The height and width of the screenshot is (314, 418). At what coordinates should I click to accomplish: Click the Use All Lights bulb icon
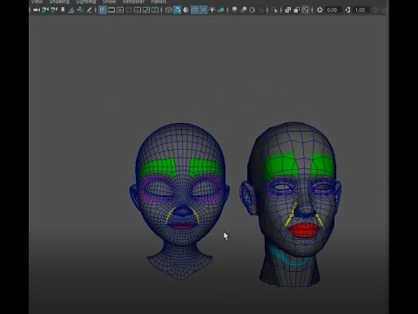pyautogui.click(x=212, y=10)
